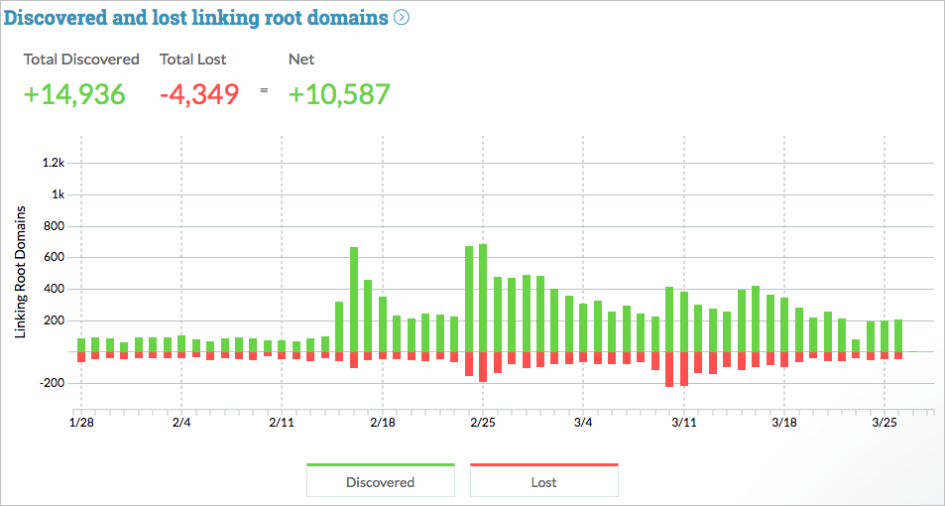Click the 800 y-axis label
Viewport: 945px width, 506px height.
point(56,227)
